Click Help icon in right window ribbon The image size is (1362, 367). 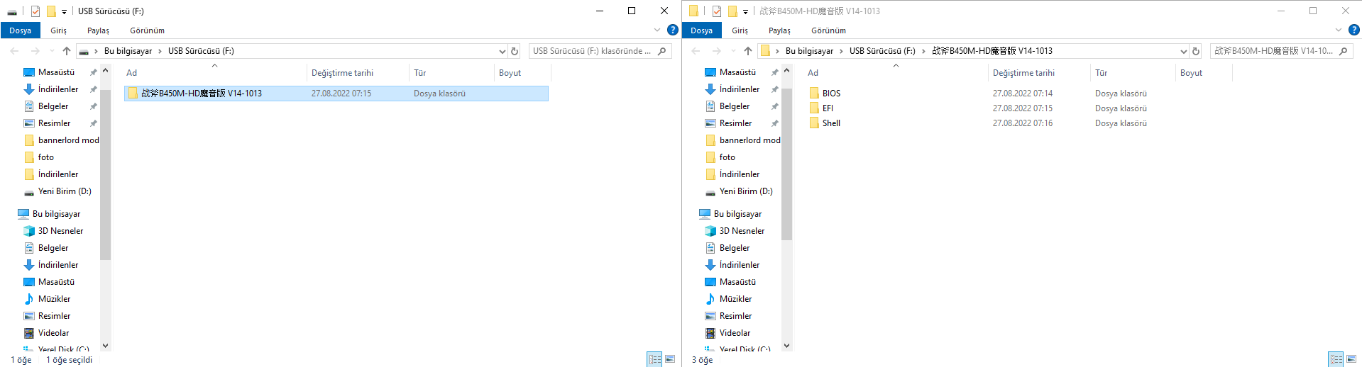point(1354,30)
